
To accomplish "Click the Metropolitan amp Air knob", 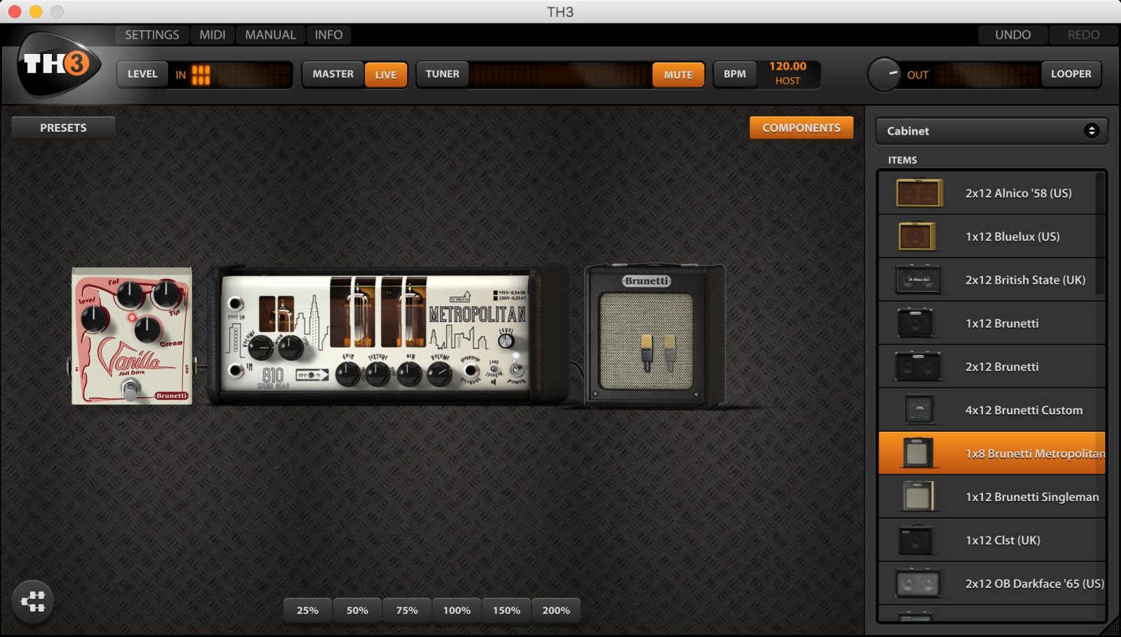I will coord(409,374).
